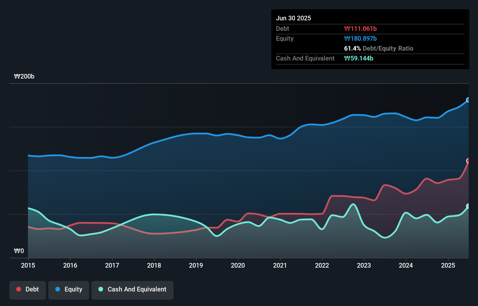This screenshot has width=478, height=306.
Task: Click the Jun 30 2025 tooltip header
Action: click(293, 18)
